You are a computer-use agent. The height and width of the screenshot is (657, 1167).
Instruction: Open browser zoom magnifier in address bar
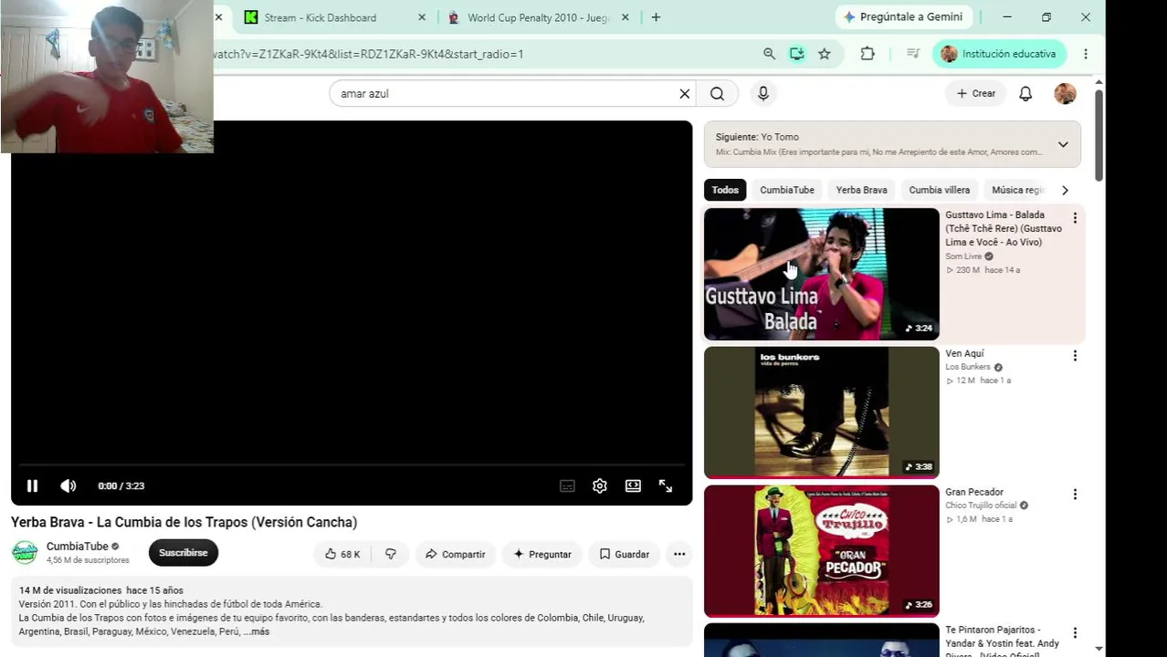coord(769,54)
